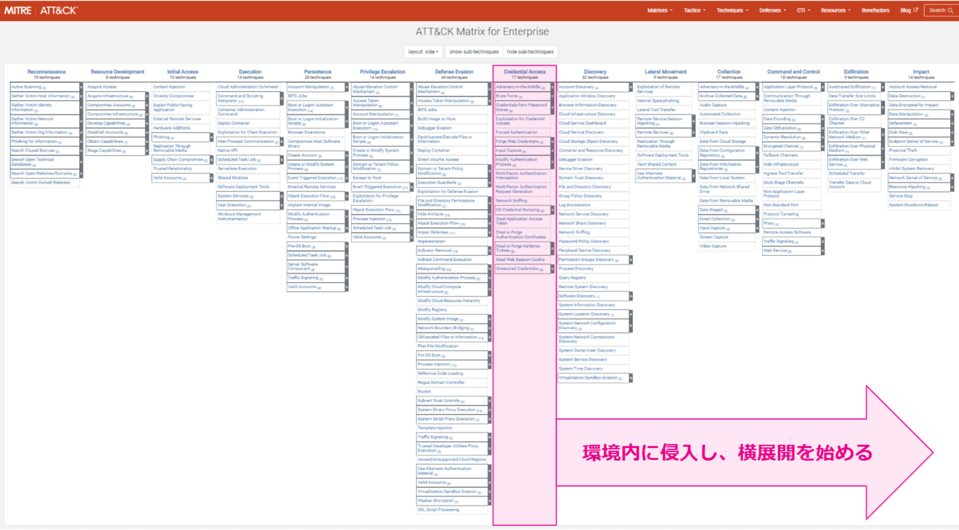Open Taint Shared Content technique
Viewport: 959px width, 530px height.
point(657,164)
